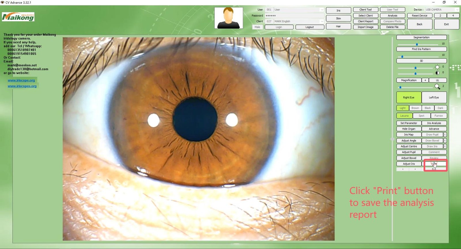Switch to Skin mode

339,18
